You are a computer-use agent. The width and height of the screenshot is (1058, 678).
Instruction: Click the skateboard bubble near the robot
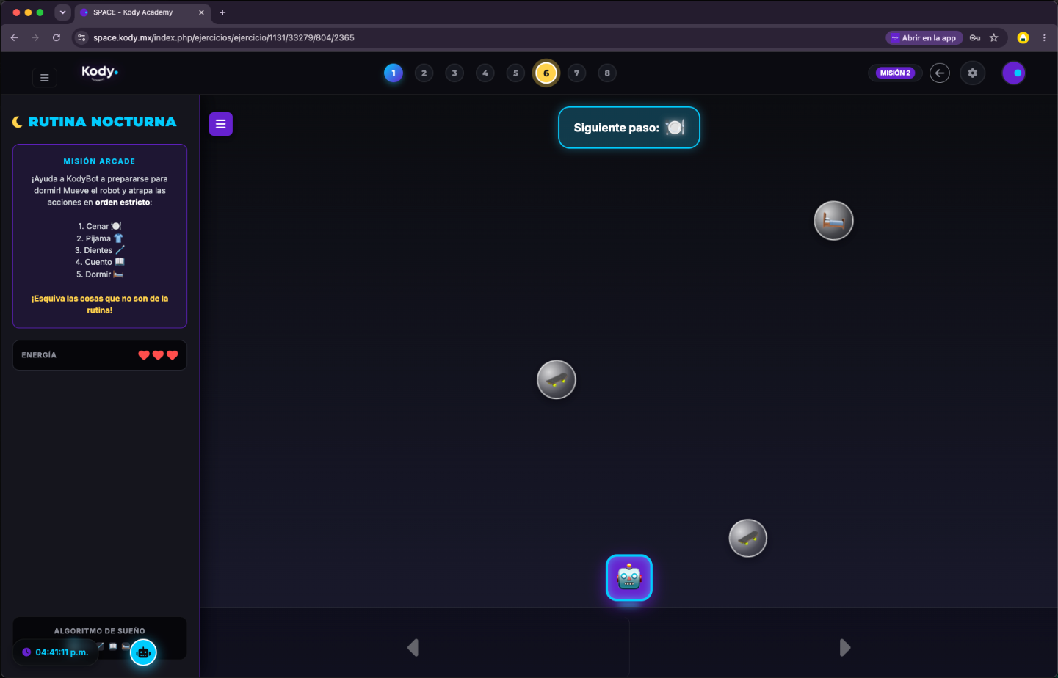tap(748, 538)
